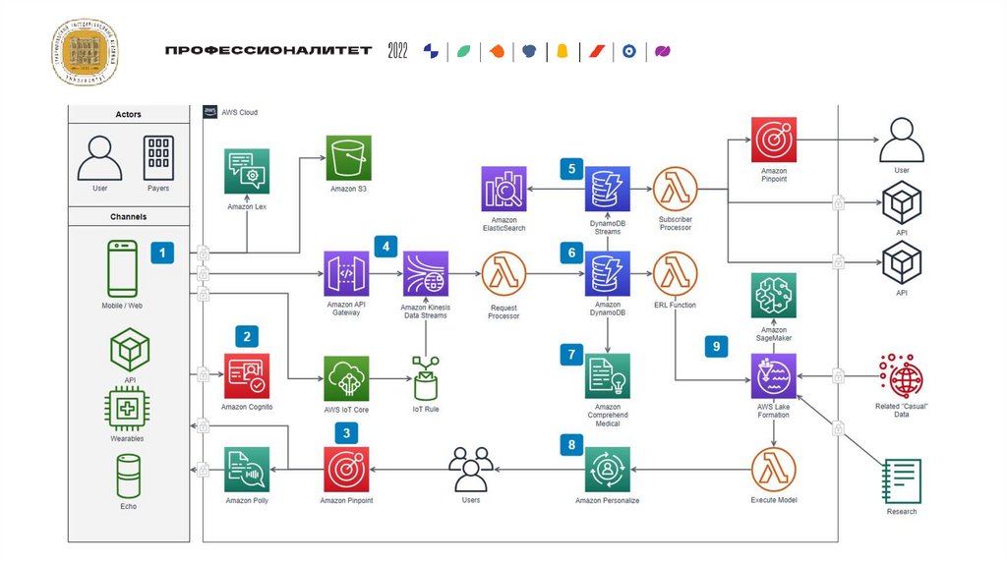Click the Amazon API Gateway icon

click(x=346, y=274)
